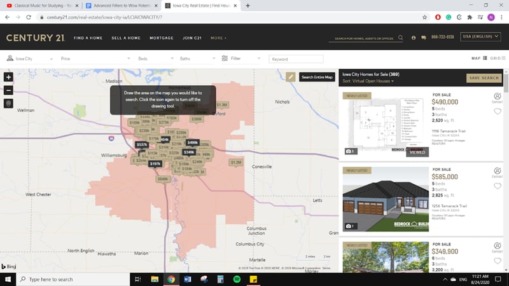
Task: Bookmark this page with the star icon
Action: click(x=424, y=17)
